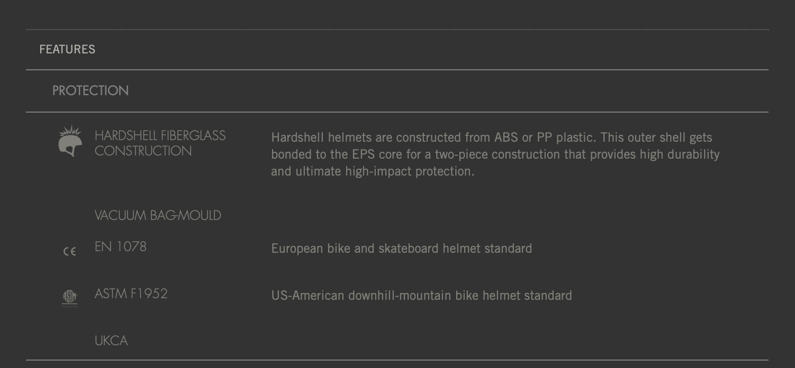
Task: Click the divider line below PROTECTION
Action: tap(397, 112)
